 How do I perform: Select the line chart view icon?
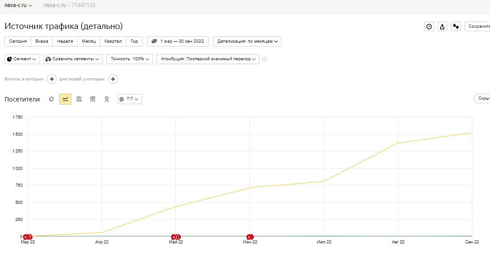tap(65, 99)
